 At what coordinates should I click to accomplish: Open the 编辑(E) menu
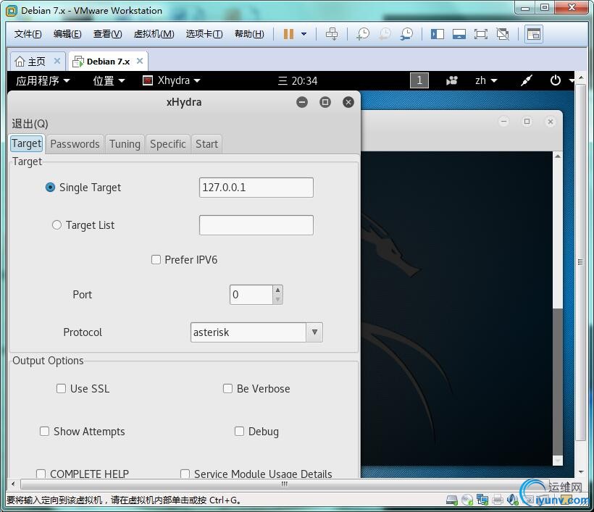point(67,34)
